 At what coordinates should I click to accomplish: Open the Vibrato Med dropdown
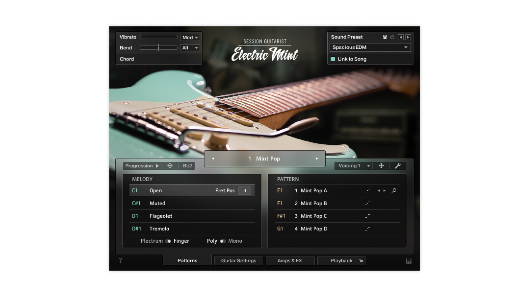tap(190, 37)
